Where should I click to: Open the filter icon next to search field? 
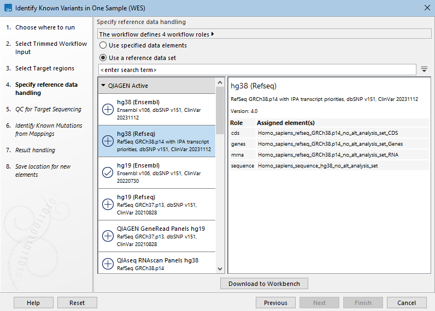pos(424,69)
